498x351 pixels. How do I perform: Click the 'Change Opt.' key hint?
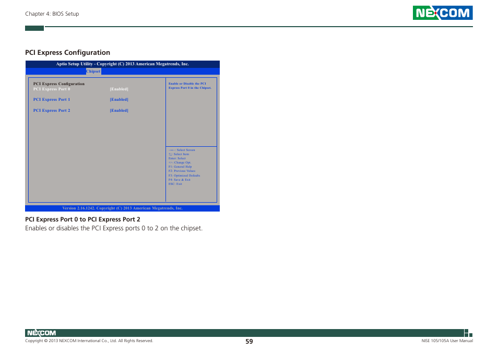(180, 162)
